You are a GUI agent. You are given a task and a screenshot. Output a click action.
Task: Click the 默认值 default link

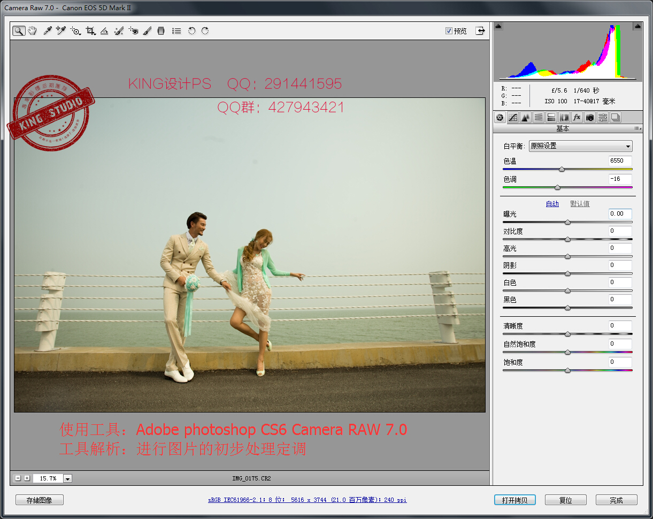pyautogui.click(x=580, y=204)
